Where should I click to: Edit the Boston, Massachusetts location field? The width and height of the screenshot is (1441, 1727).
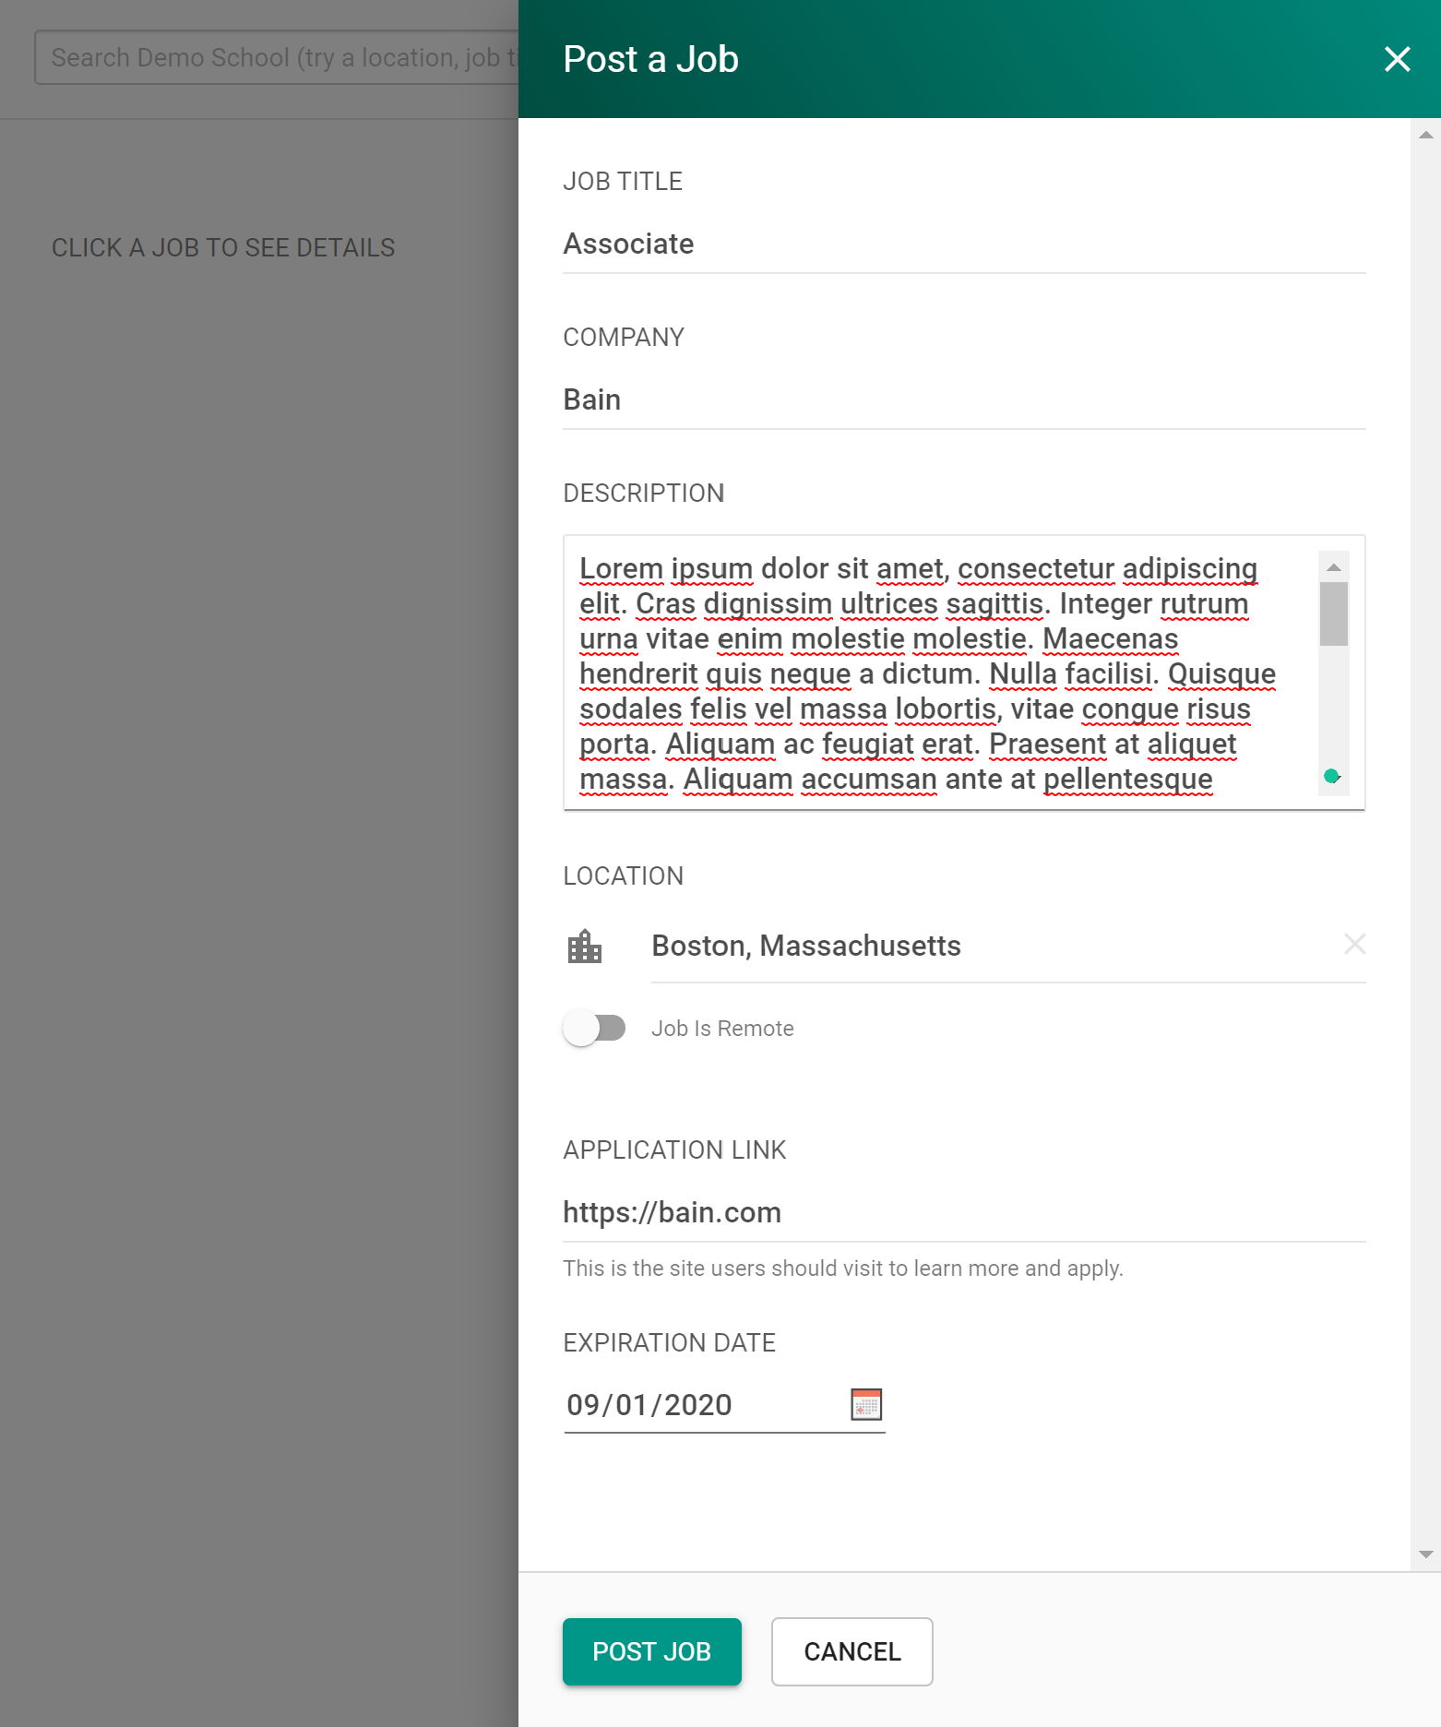coord(987,947)
